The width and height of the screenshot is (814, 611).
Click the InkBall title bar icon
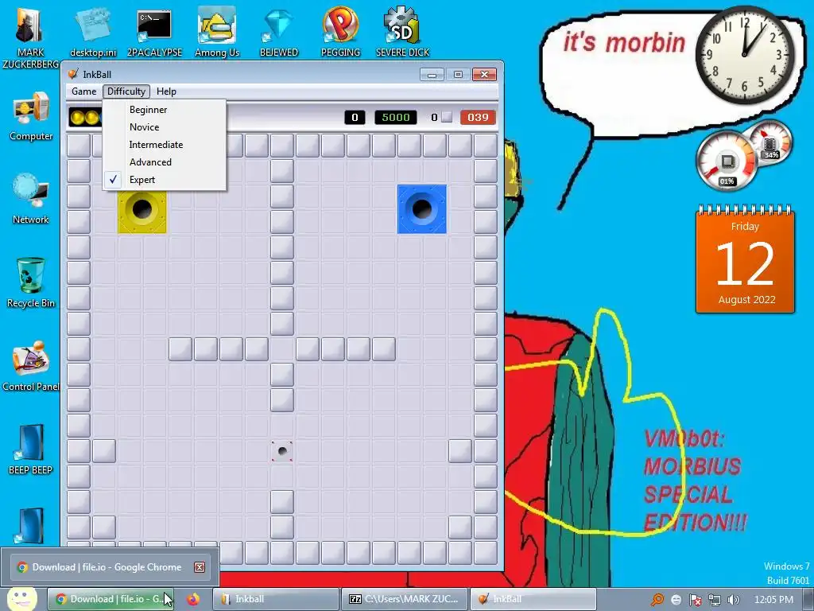[73, 74]
